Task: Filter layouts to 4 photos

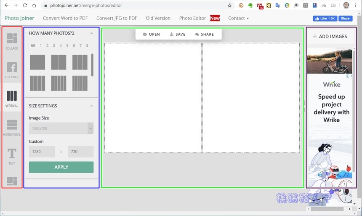Action: tap(61, 45)
